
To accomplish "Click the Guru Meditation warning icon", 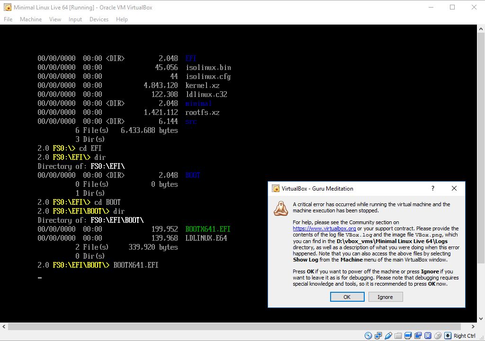I will (x=280, y=209).
